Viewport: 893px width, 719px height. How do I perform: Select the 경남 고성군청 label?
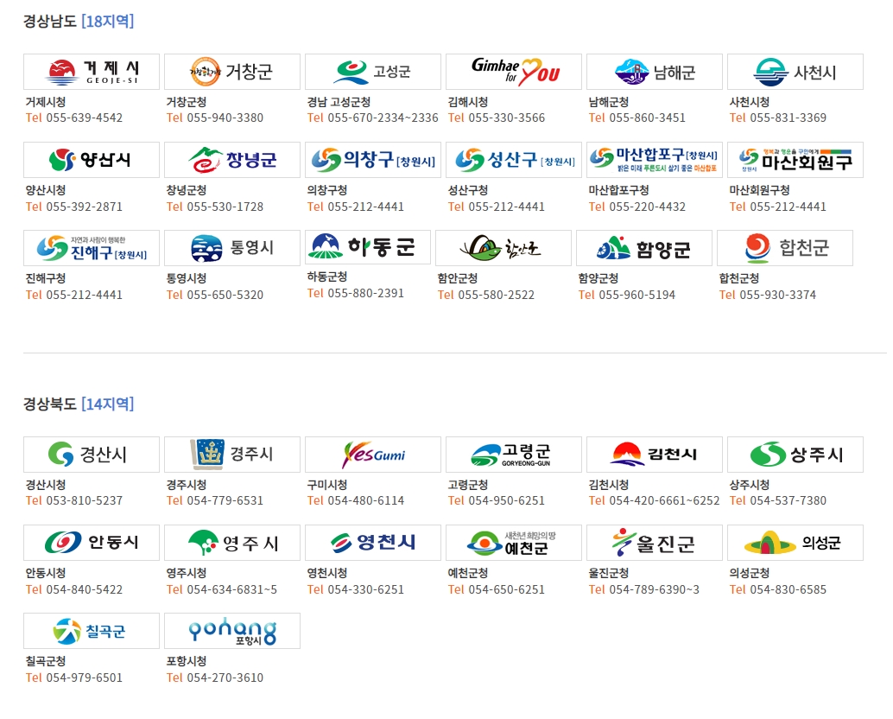[x=339, y=102]
